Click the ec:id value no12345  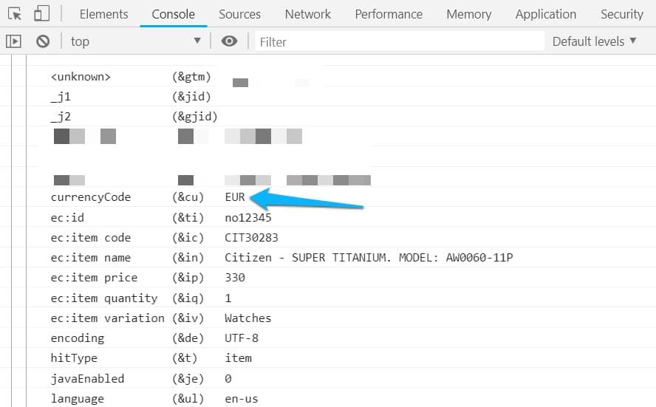tap(248, 217)
